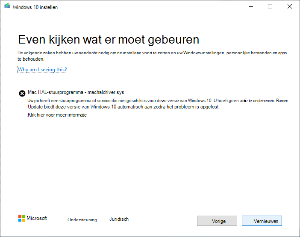Click the heading 'Even kijken wat er moet gebeuren'
This screenshot has width=300, height=237.
109,40
